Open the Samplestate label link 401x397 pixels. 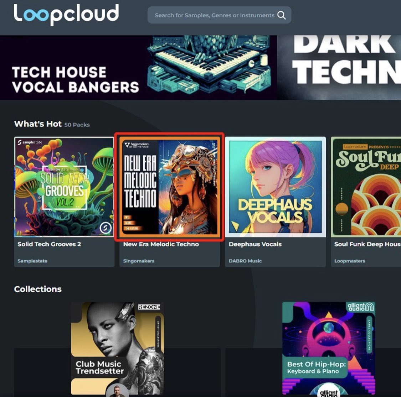point(32,261)
